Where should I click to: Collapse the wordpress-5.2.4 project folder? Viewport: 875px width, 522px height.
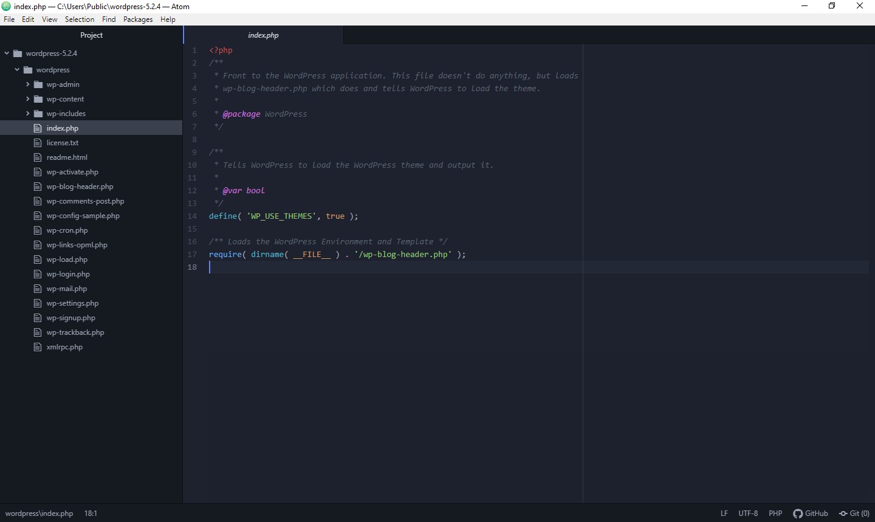tap(6, 53)
